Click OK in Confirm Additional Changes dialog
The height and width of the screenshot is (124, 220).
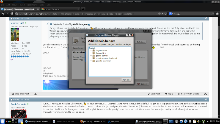point(127,80)
